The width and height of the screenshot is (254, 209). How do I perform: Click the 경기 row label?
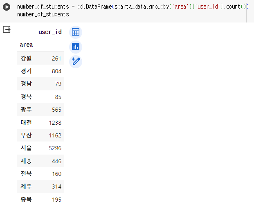(26, 71)
